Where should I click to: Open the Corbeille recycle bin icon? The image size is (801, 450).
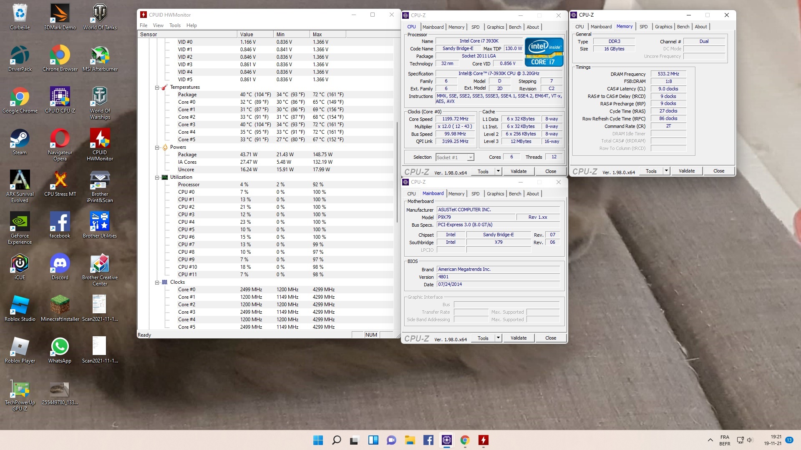click(20, 17)
